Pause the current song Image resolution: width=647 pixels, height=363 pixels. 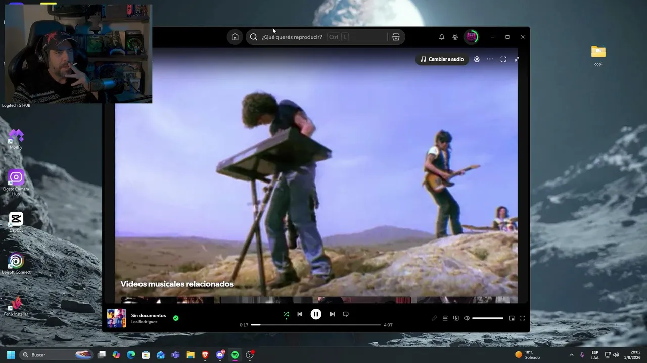pyautogui.click(x=316, y=314)
